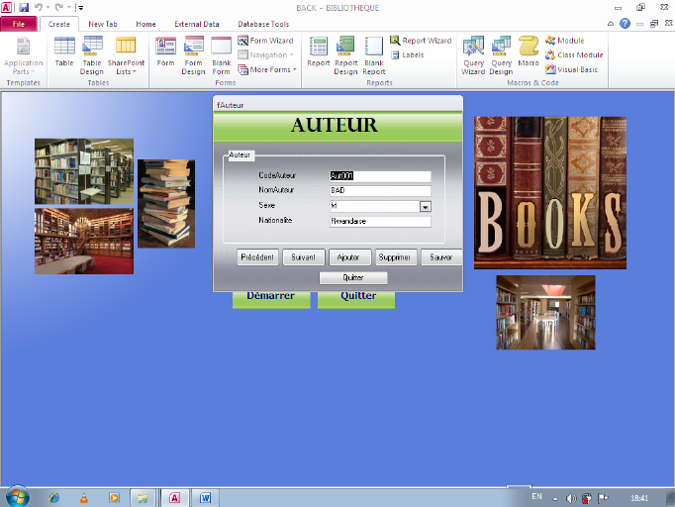Open SharePoint Lists dropdown

click(126, 55)
